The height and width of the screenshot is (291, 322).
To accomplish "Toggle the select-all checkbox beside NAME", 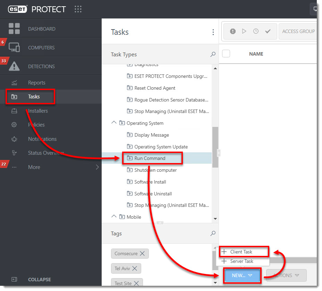I will (x=226, y=54).
